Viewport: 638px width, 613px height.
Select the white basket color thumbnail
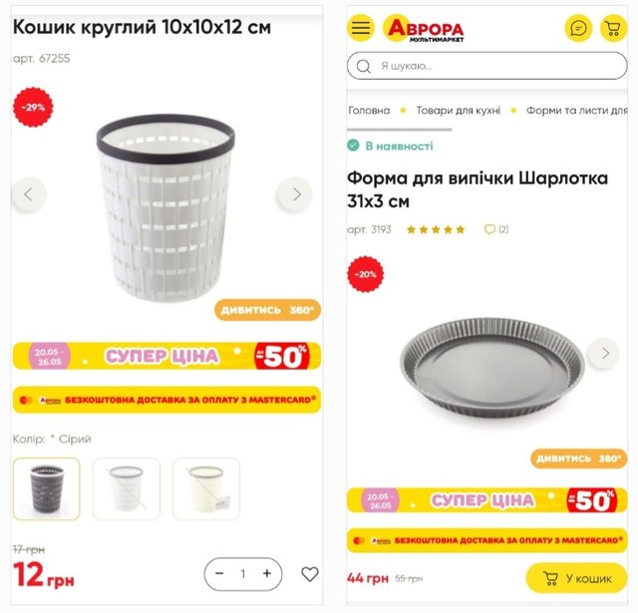(127, 489)
